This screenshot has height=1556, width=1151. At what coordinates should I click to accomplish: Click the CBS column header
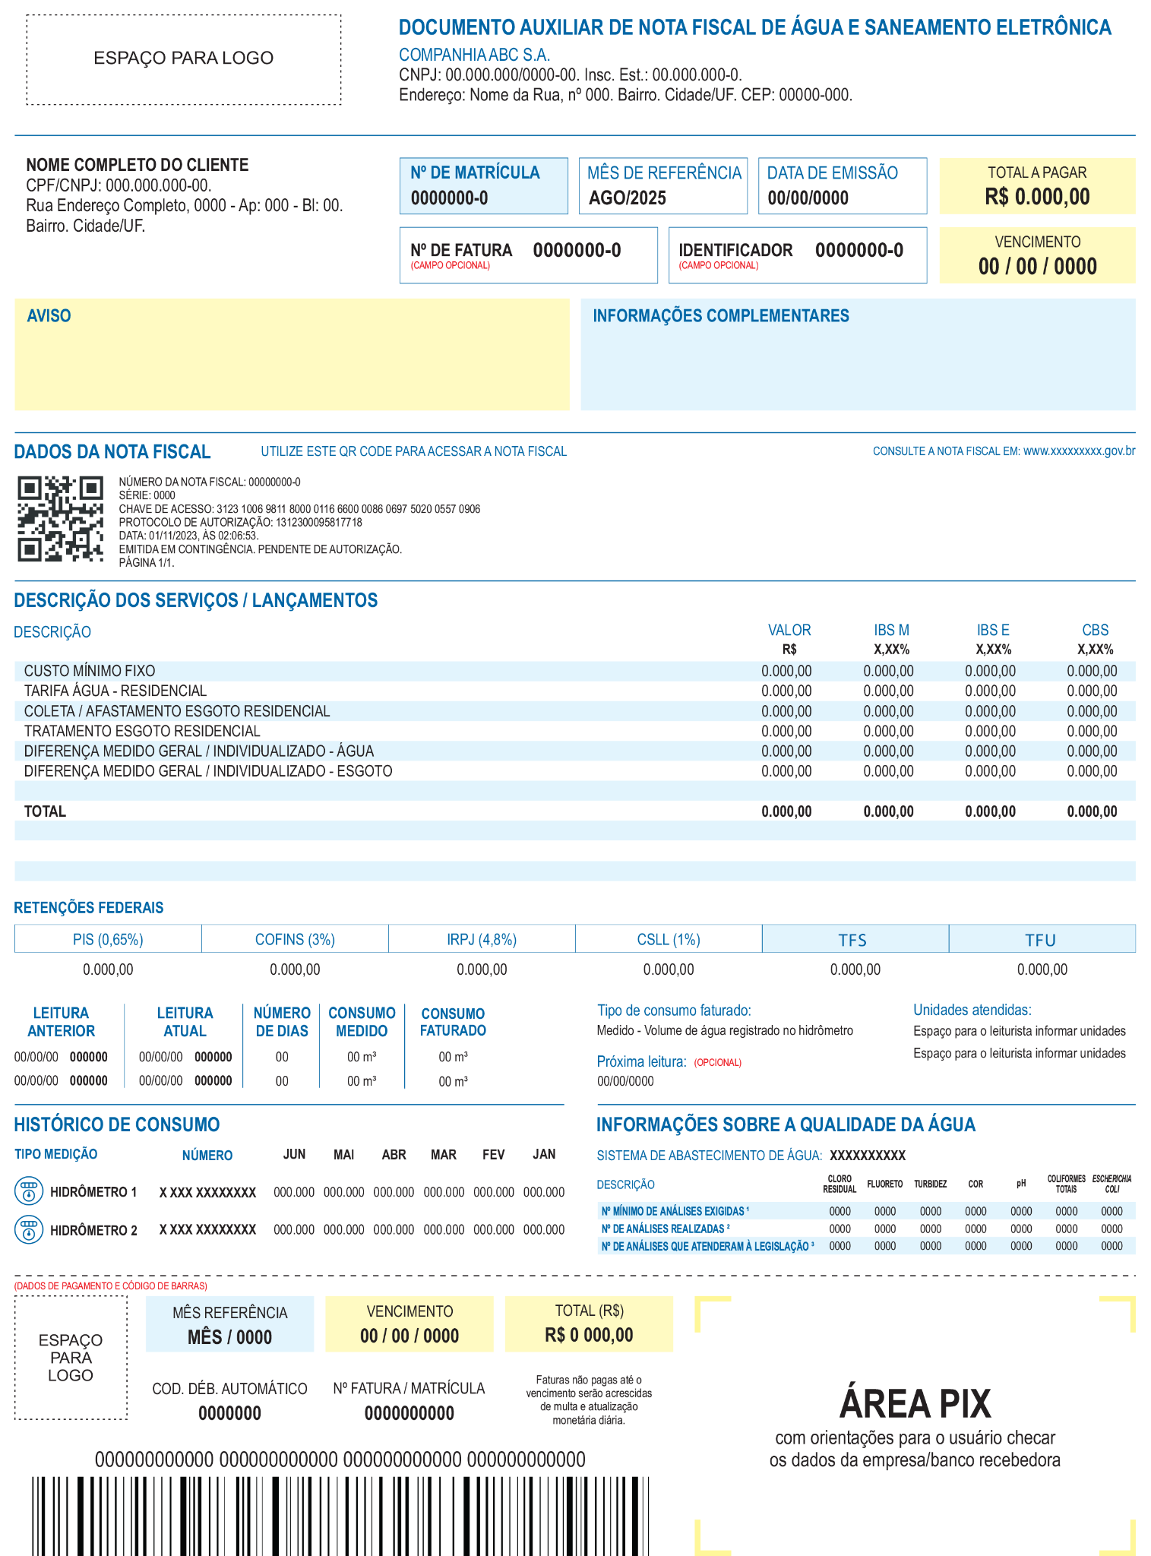[x=1096, y=630]
